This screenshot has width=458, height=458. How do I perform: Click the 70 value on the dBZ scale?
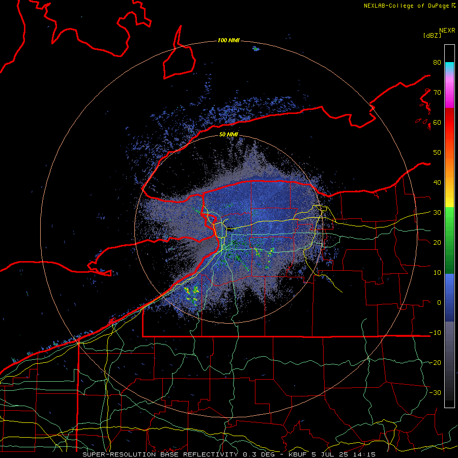(437, 92)
